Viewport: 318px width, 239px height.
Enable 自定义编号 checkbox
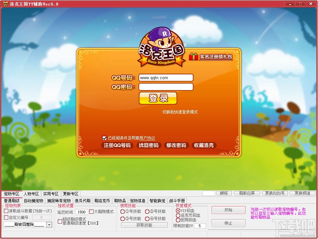coord(6,217)
